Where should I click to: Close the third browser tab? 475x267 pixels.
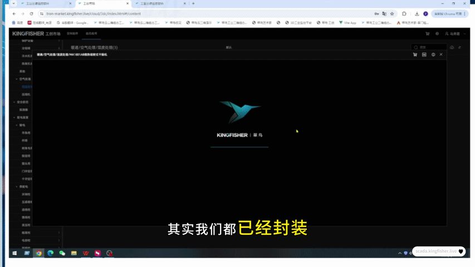pos(184,3)
